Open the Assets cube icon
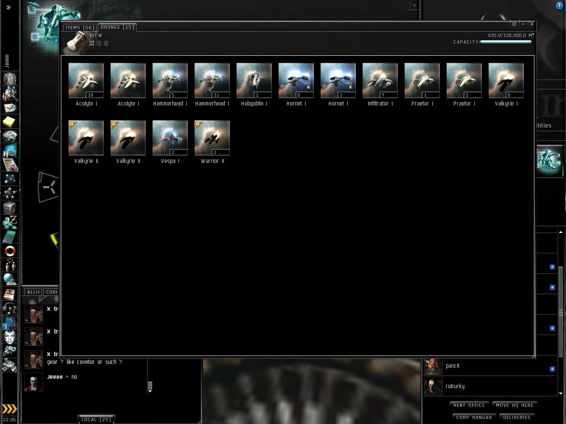Screen dimensions: 566x424 tap(10, 208)
